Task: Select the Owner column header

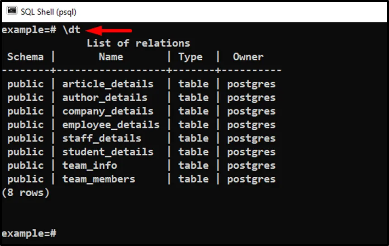Action: 248,57
